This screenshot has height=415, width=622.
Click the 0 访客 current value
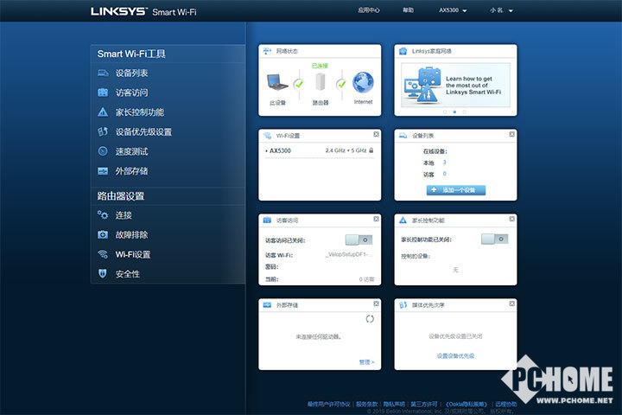pyautogui.click(x=366, y=279)
